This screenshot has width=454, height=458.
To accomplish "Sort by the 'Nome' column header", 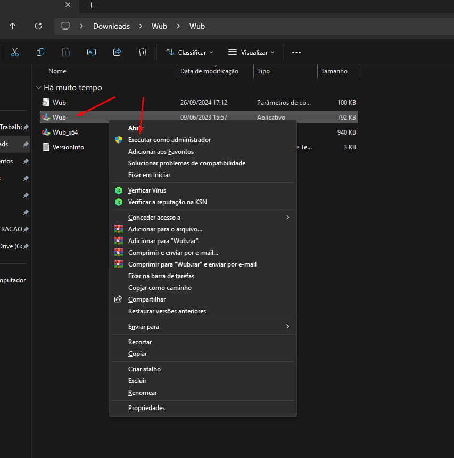I will pyautogui.click(x=57, y=71).
